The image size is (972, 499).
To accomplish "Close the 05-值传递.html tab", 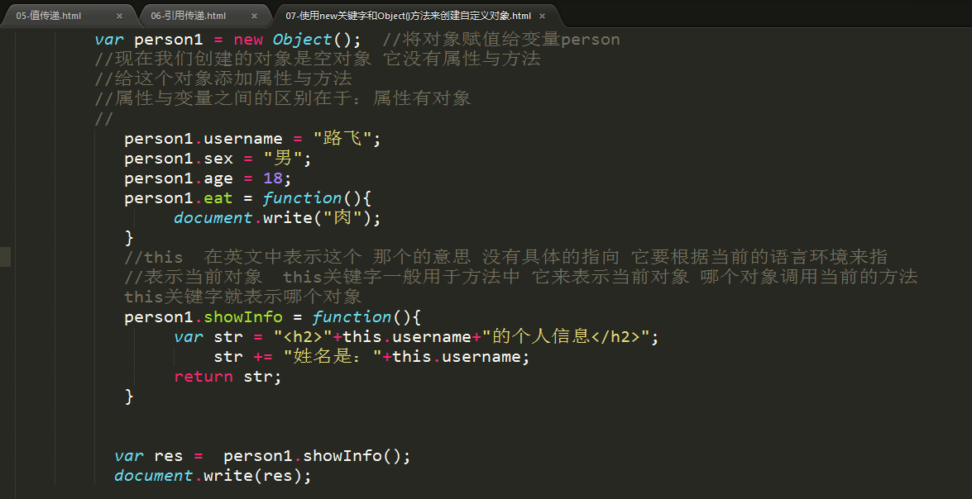I will point(119,16).
